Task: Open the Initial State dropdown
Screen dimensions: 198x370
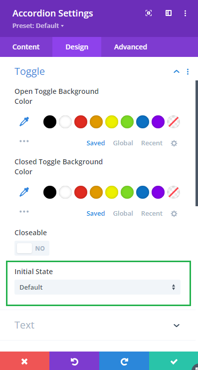Action: (97, 287)
